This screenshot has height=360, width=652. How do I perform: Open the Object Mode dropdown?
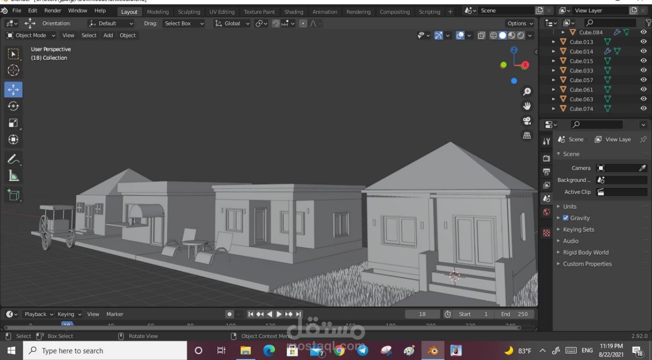coord(31,35)
